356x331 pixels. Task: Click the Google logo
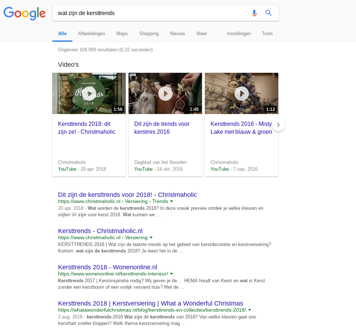pos(24,13)
